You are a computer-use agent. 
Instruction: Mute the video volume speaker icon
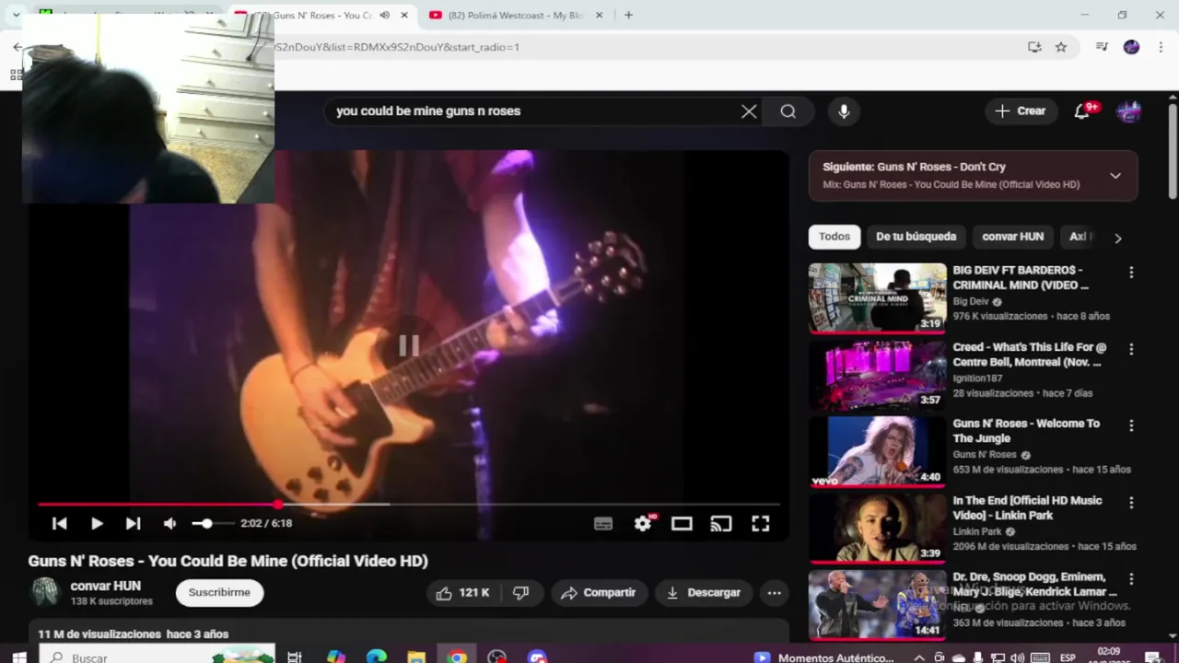(169, 523)
